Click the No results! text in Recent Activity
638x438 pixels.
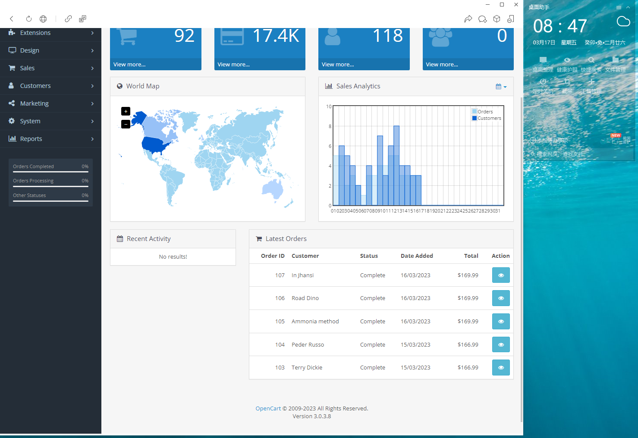pos(173,257)
